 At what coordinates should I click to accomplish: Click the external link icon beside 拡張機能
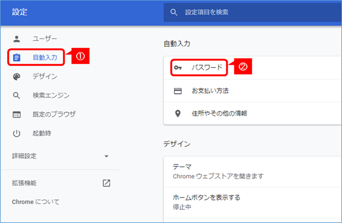click(106, 183)
